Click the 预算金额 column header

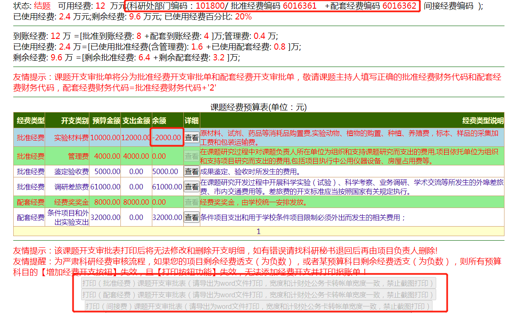tap(106, 121)
